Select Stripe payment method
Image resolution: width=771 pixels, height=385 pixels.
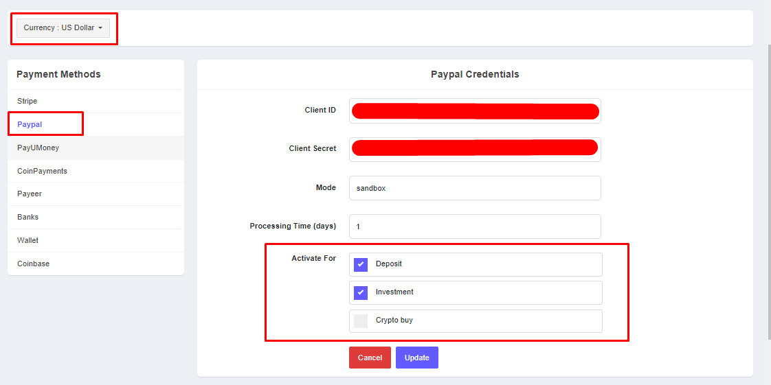[x=27, y=101]
